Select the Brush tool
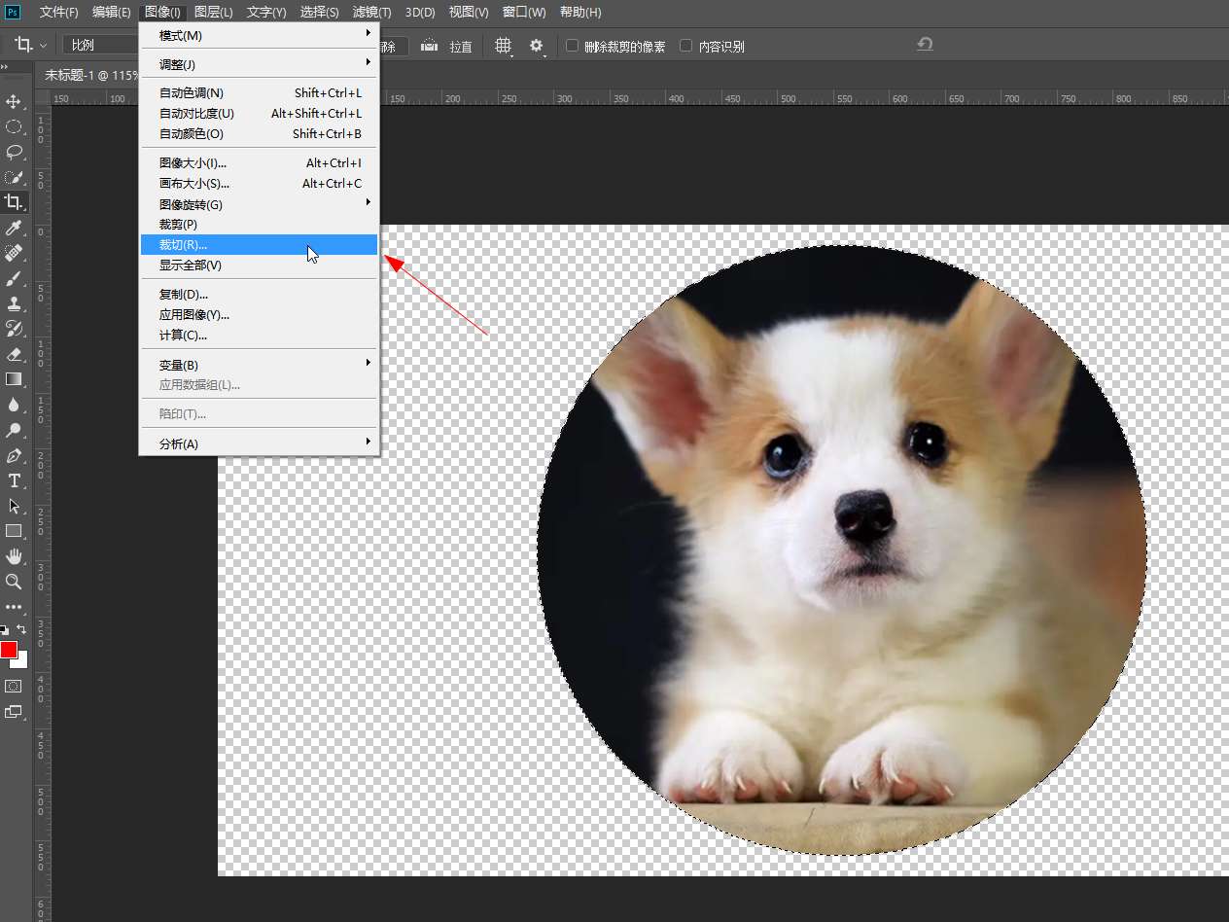Image resolution: width=1229 pixels, height=922 pixels. click(14, 278)
